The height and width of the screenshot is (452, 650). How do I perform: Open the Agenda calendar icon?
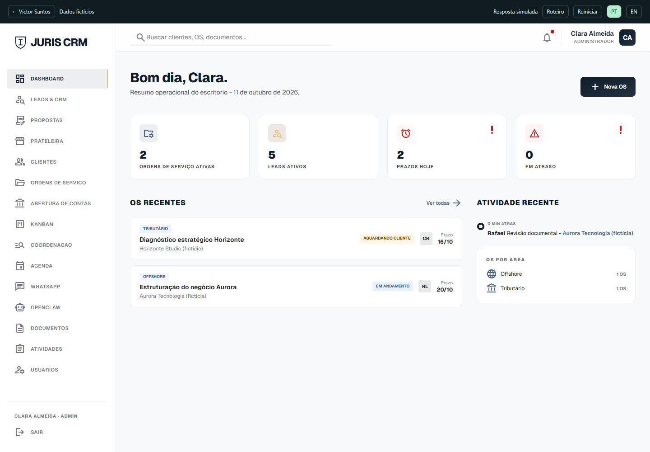tap(20, 266)
